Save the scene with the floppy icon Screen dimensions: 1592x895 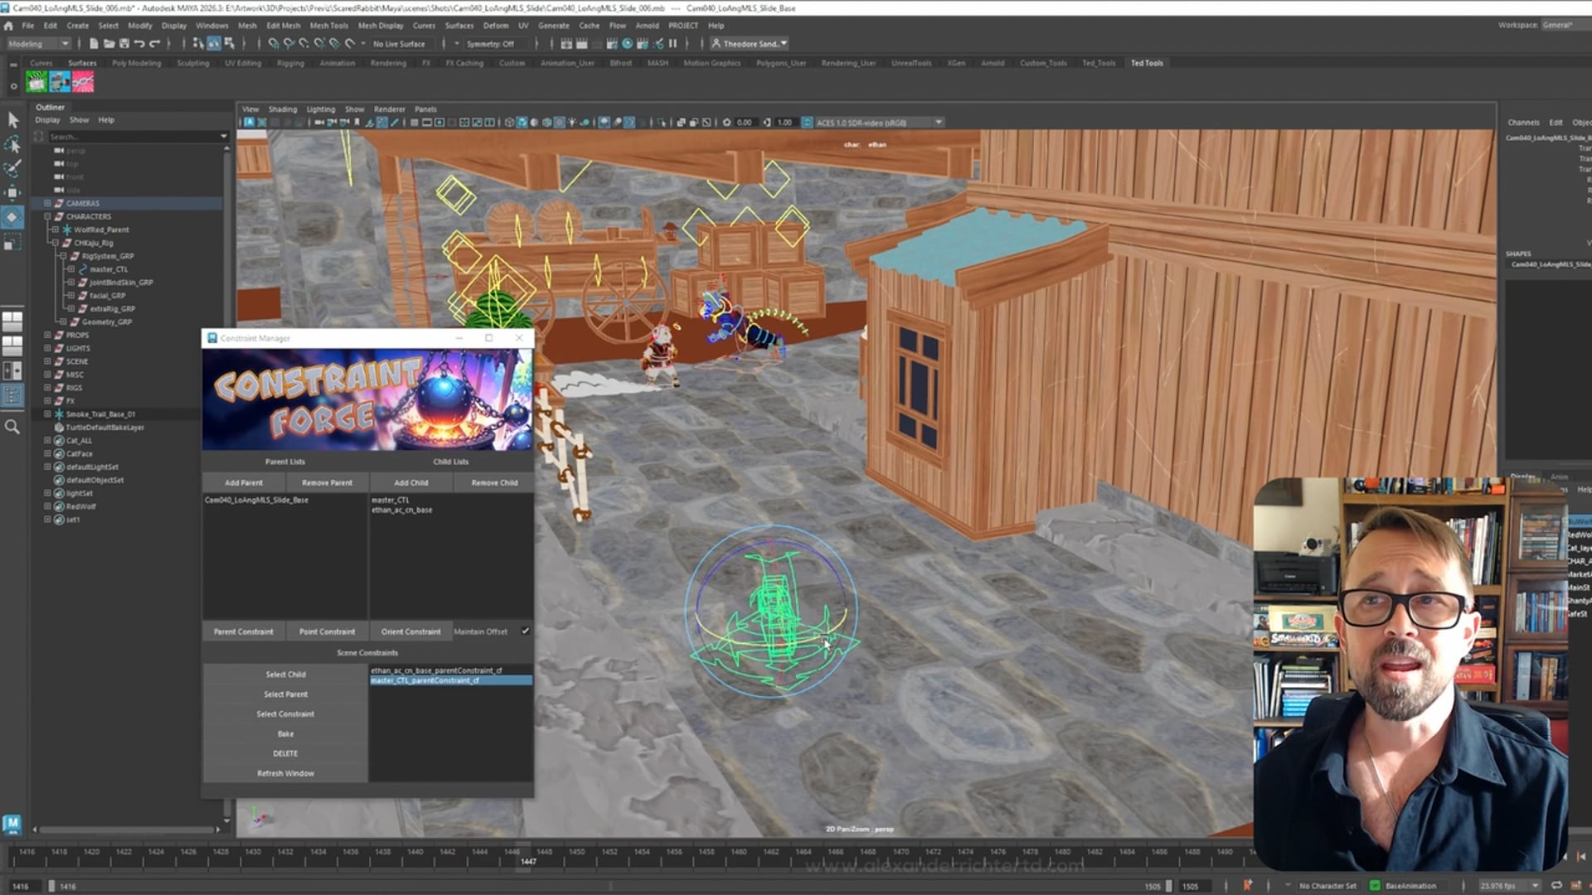(124, 44)
